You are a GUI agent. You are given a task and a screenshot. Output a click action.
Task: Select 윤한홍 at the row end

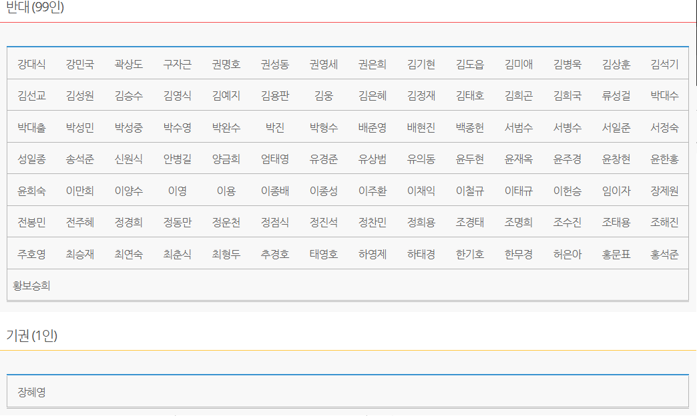664,159
